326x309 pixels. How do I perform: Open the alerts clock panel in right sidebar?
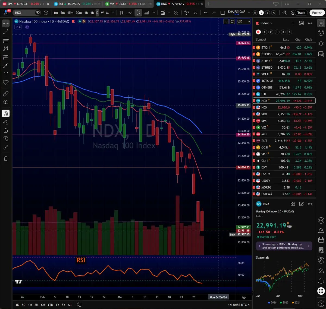(x=321, y=33)
